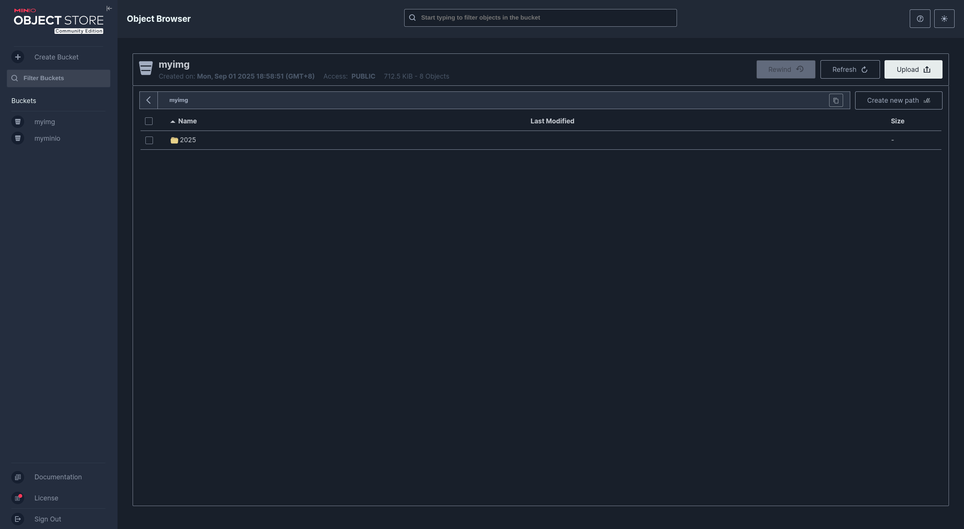Screen dimensions: 964x529
Task: Click the Sign Out icon
Action: tap(18, 519)
